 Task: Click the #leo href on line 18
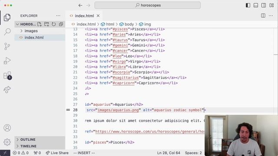[x=117, y=56]
